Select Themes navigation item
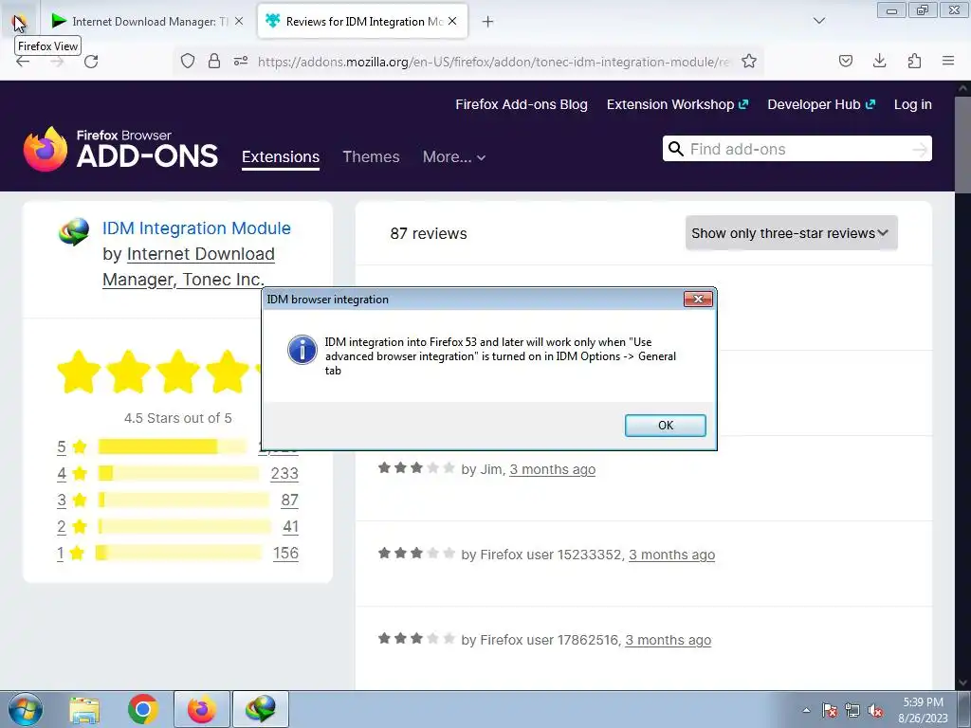 coord(371,157)
